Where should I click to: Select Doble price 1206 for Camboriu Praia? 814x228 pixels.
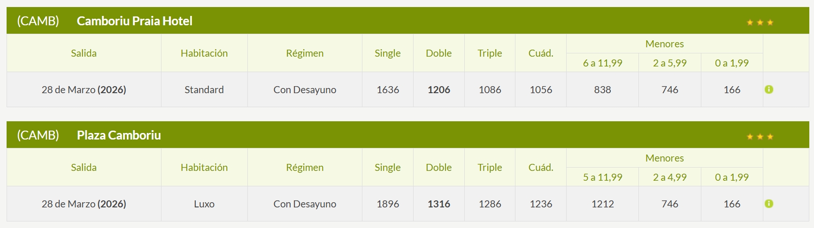[438, 90]
